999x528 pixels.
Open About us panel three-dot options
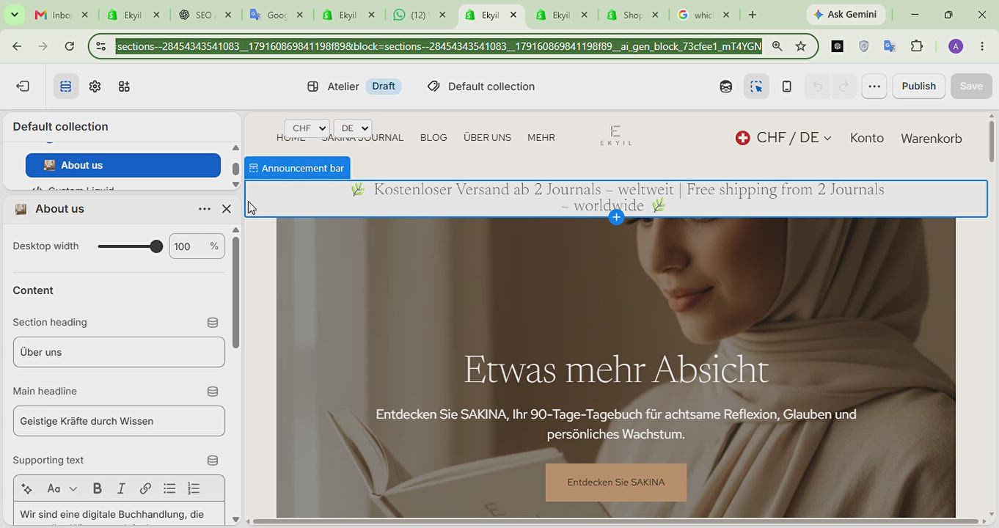tap(205, 209)
